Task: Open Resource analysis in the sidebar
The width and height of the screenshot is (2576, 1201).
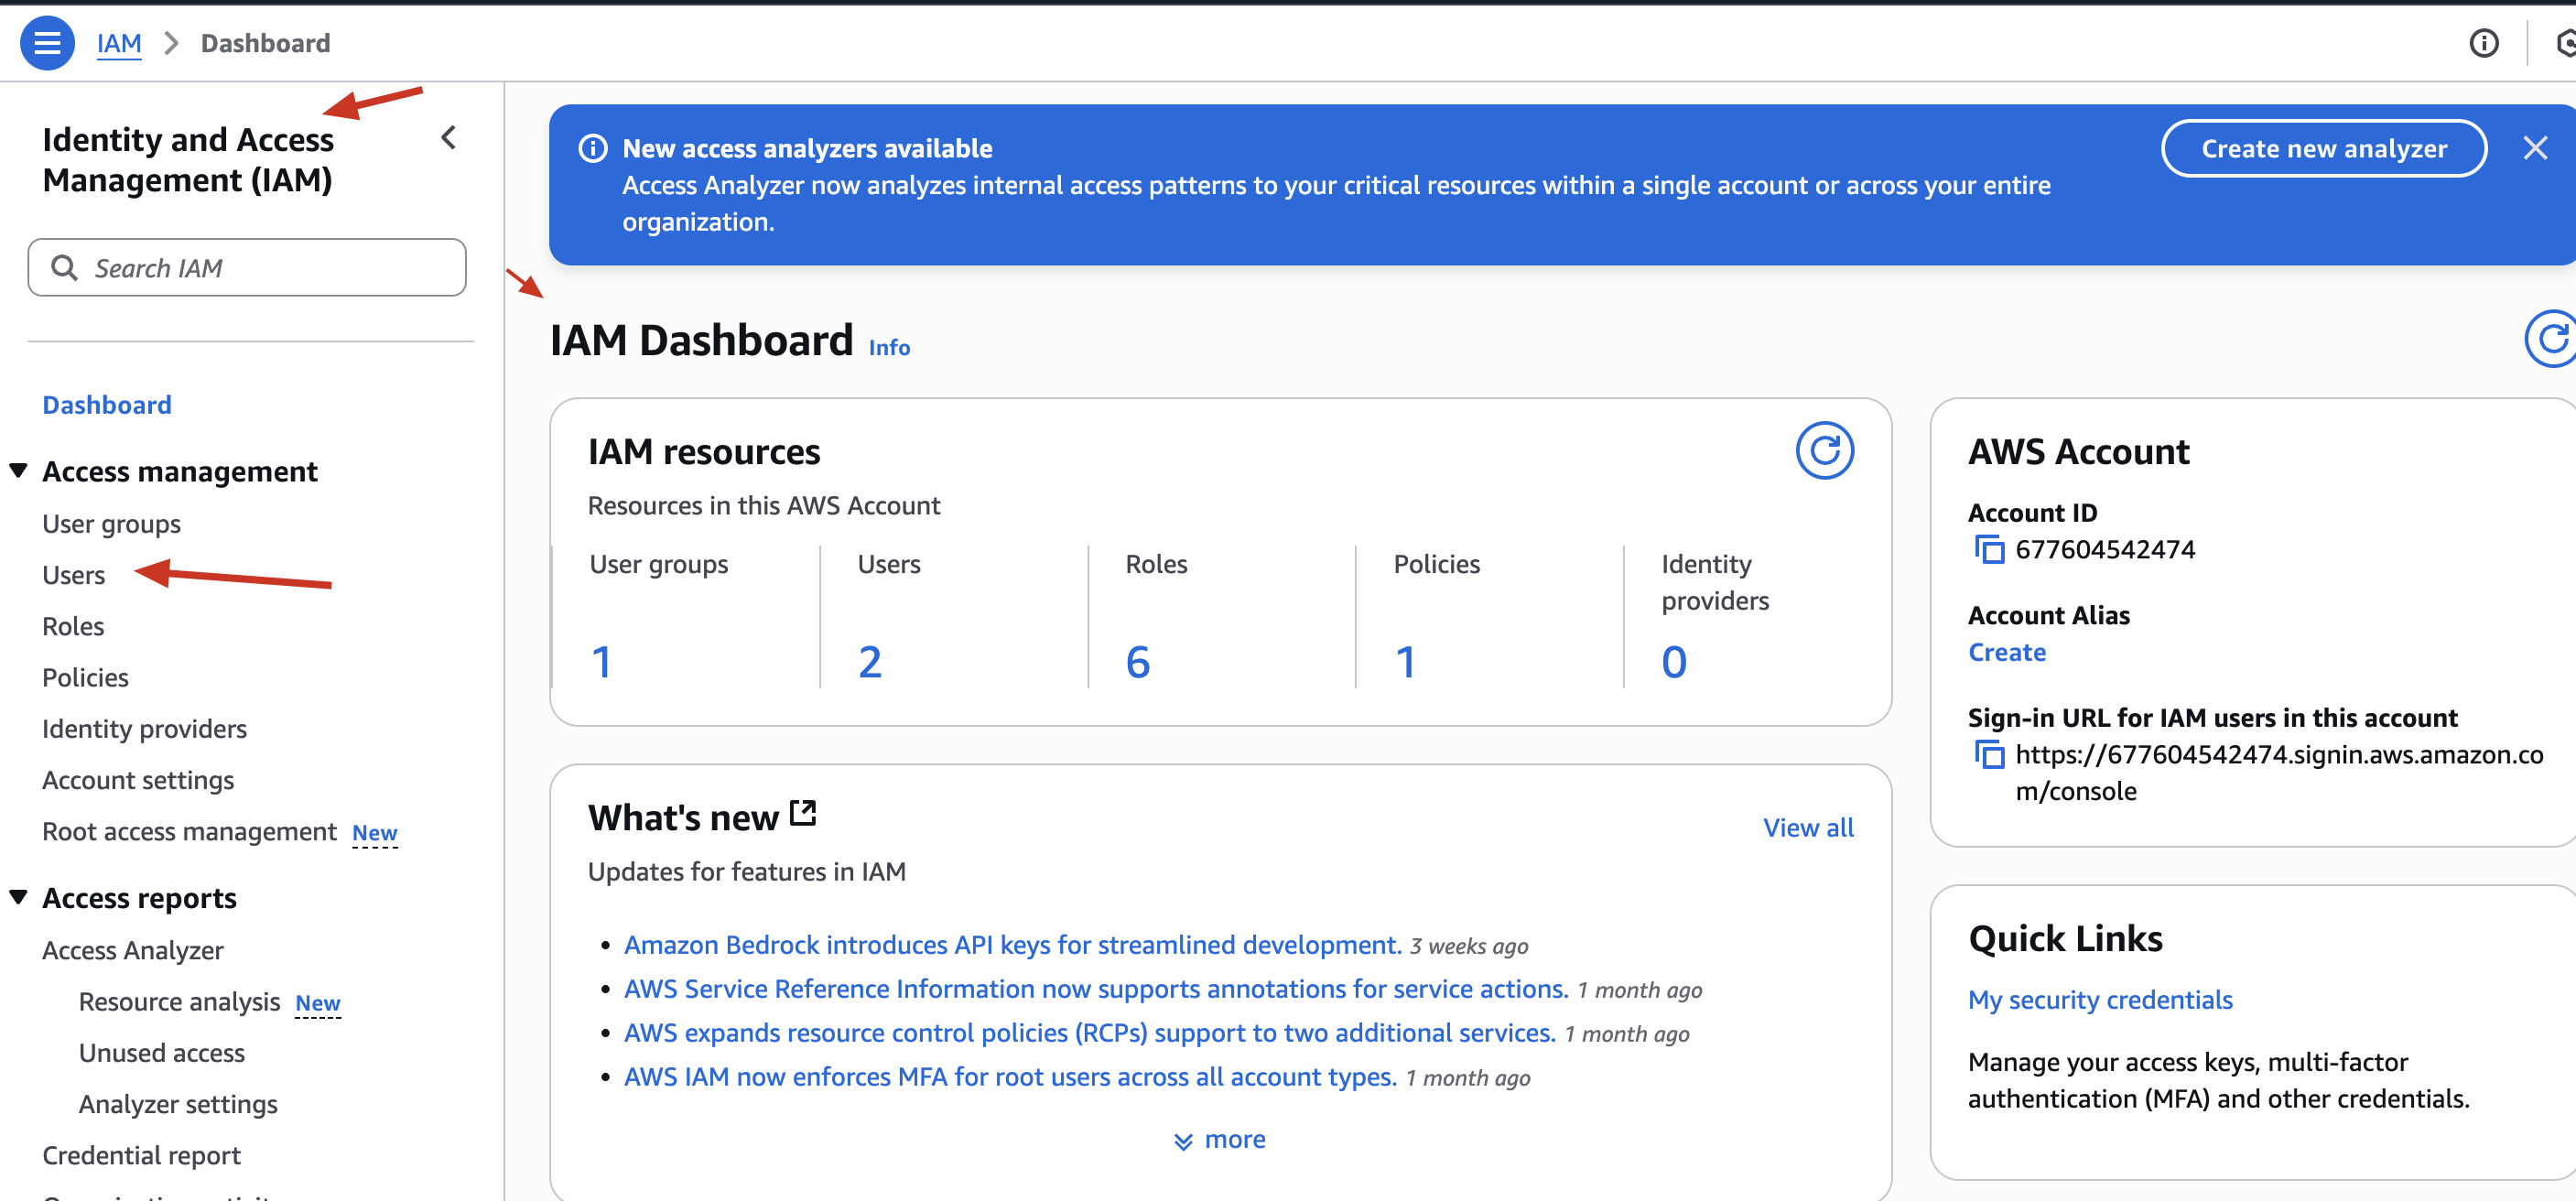Action: coord(179,1001)
